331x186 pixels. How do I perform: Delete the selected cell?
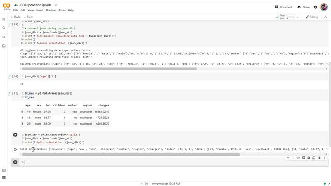(x=320, y=158)
